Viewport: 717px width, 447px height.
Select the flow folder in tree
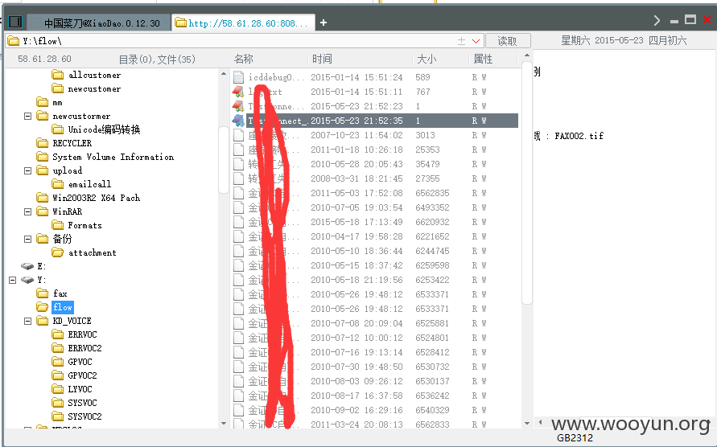pyautogui.click(x=63, y=307)
